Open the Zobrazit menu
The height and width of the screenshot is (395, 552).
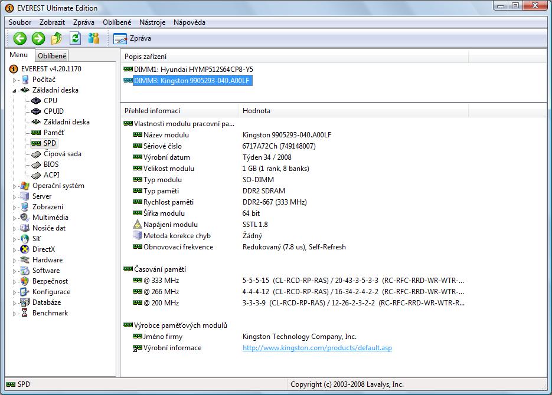coord(52,22)
